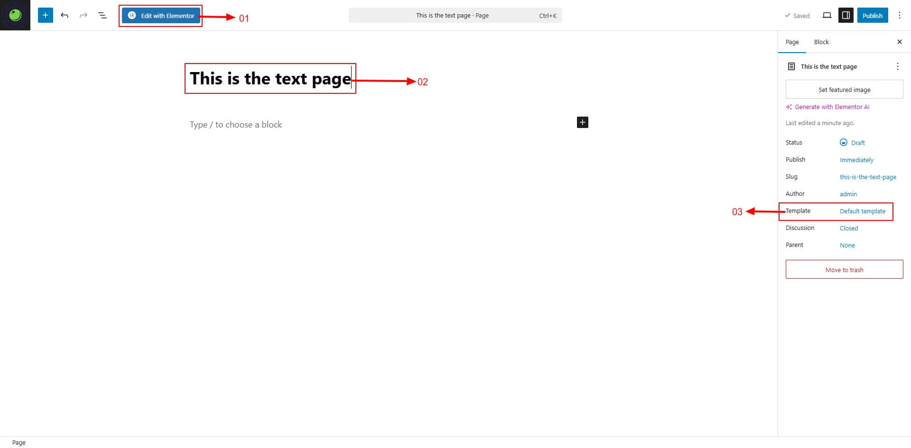
Task: Click the Edit with Elementor button
Action: click(161, 16)
